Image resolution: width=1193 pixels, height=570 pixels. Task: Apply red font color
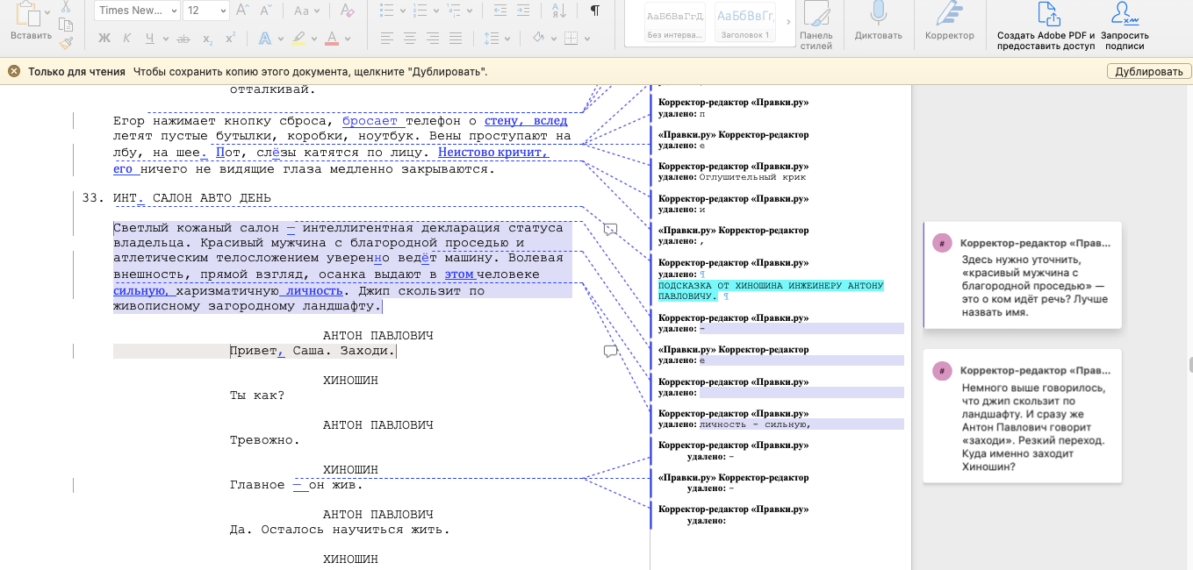(x=332, y=38)
